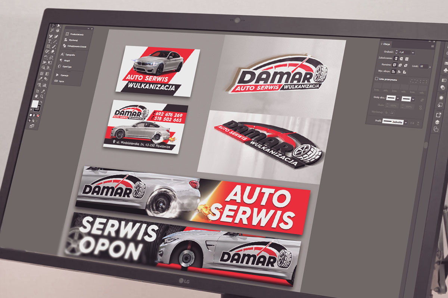Collapse the Przekształcenia panel group arrows
Viewport: 448px width, 298px height.
click(x=88, y=28)
